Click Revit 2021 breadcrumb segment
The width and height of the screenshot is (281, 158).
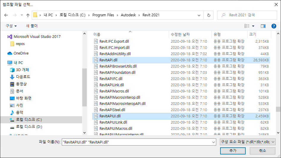pos(151,15)
